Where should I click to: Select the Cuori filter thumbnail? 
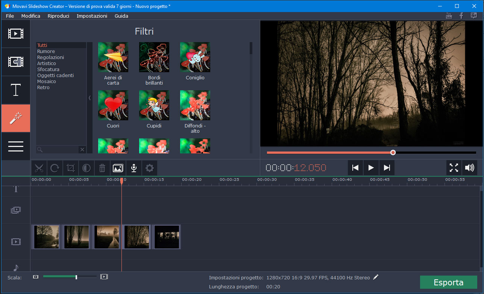113,105
